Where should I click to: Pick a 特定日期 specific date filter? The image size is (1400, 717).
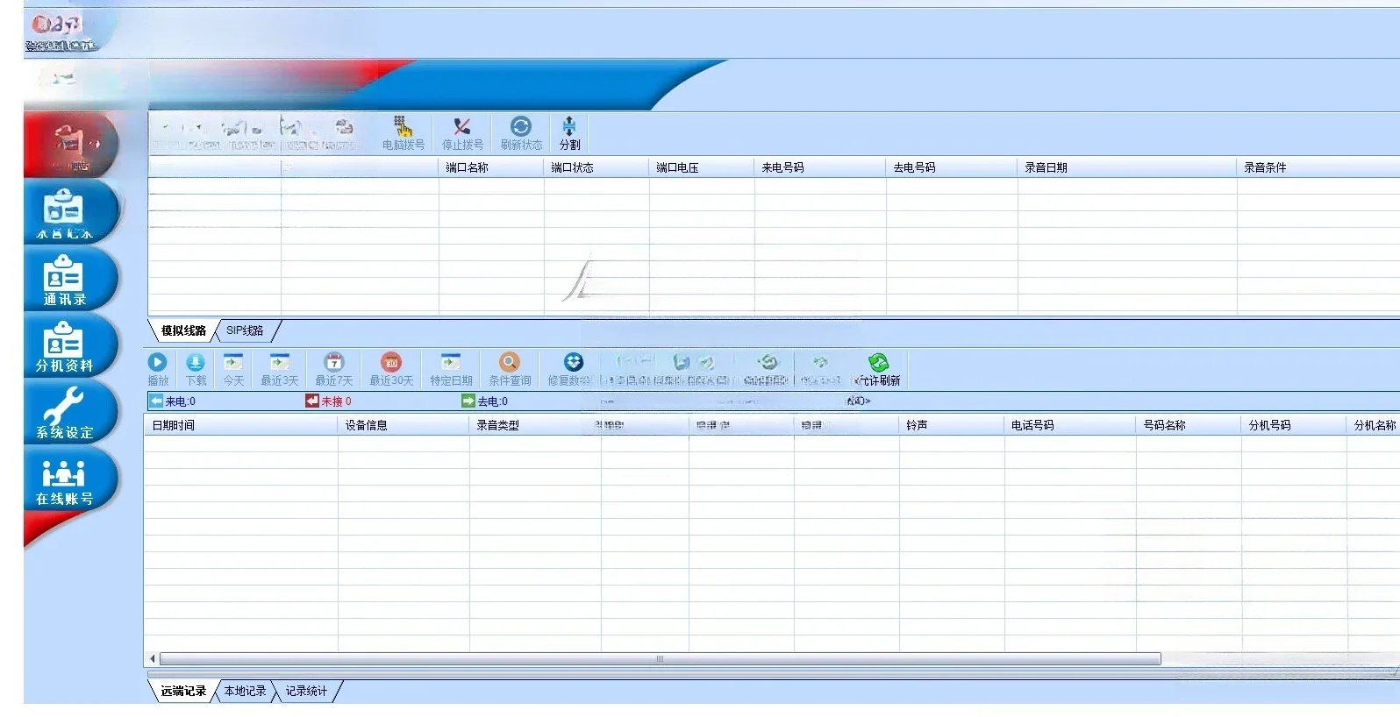[x=451, y=369]
